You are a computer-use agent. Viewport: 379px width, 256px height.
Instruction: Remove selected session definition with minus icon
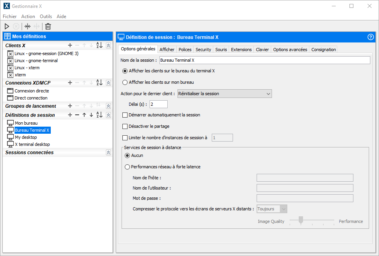(77, 115)
